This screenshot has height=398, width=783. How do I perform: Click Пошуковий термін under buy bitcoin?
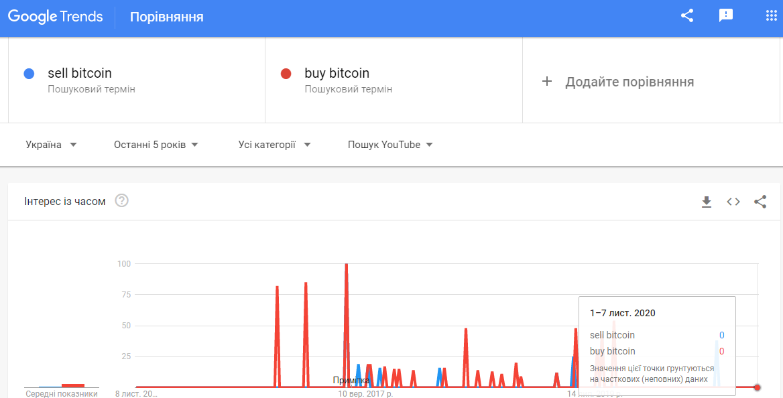[348, 89]
